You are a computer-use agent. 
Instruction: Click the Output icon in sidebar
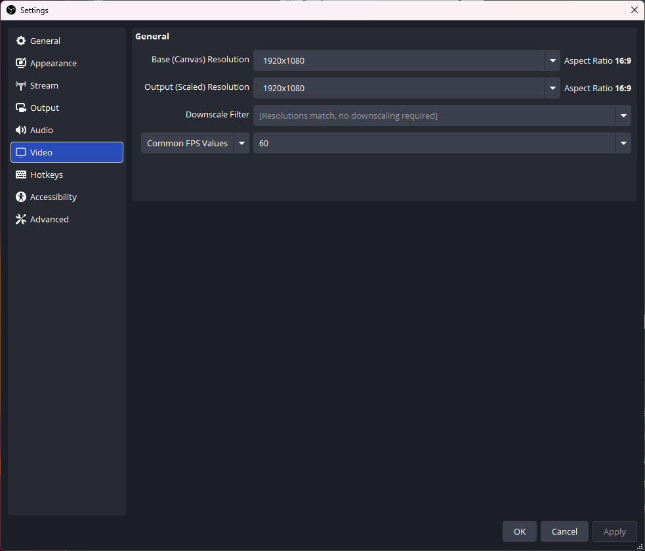(x=21, y=108)
